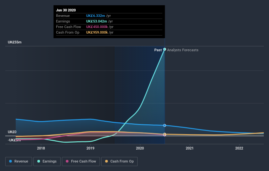Click the 2019 x-axis label

coord(90,148)
